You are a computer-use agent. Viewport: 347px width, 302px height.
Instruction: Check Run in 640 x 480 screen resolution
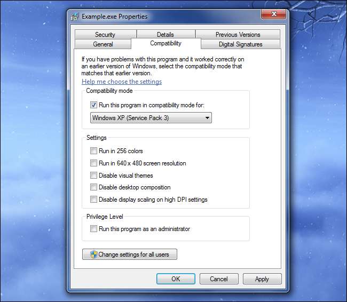pos(93,163)
